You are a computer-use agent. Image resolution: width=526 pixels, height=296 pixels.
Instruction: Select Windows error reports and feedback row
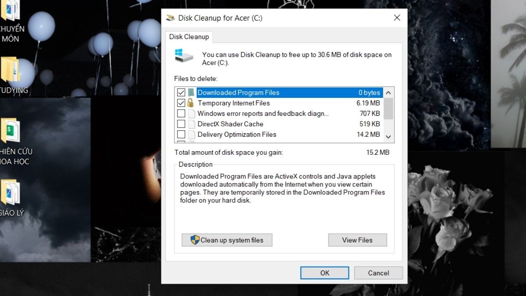pos(263,114)
